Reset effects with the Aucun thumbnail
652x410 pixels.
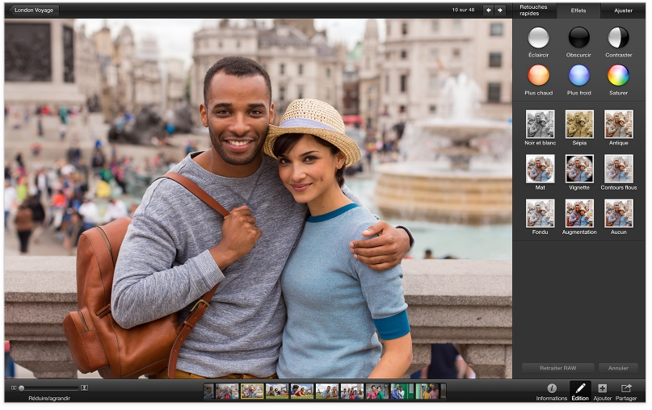pos(618,213)
